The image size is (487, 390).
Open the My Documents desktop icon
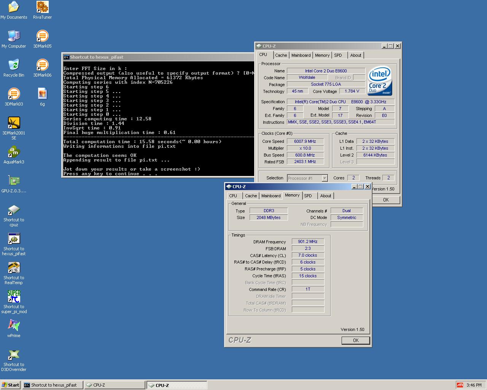pos(14,10)
